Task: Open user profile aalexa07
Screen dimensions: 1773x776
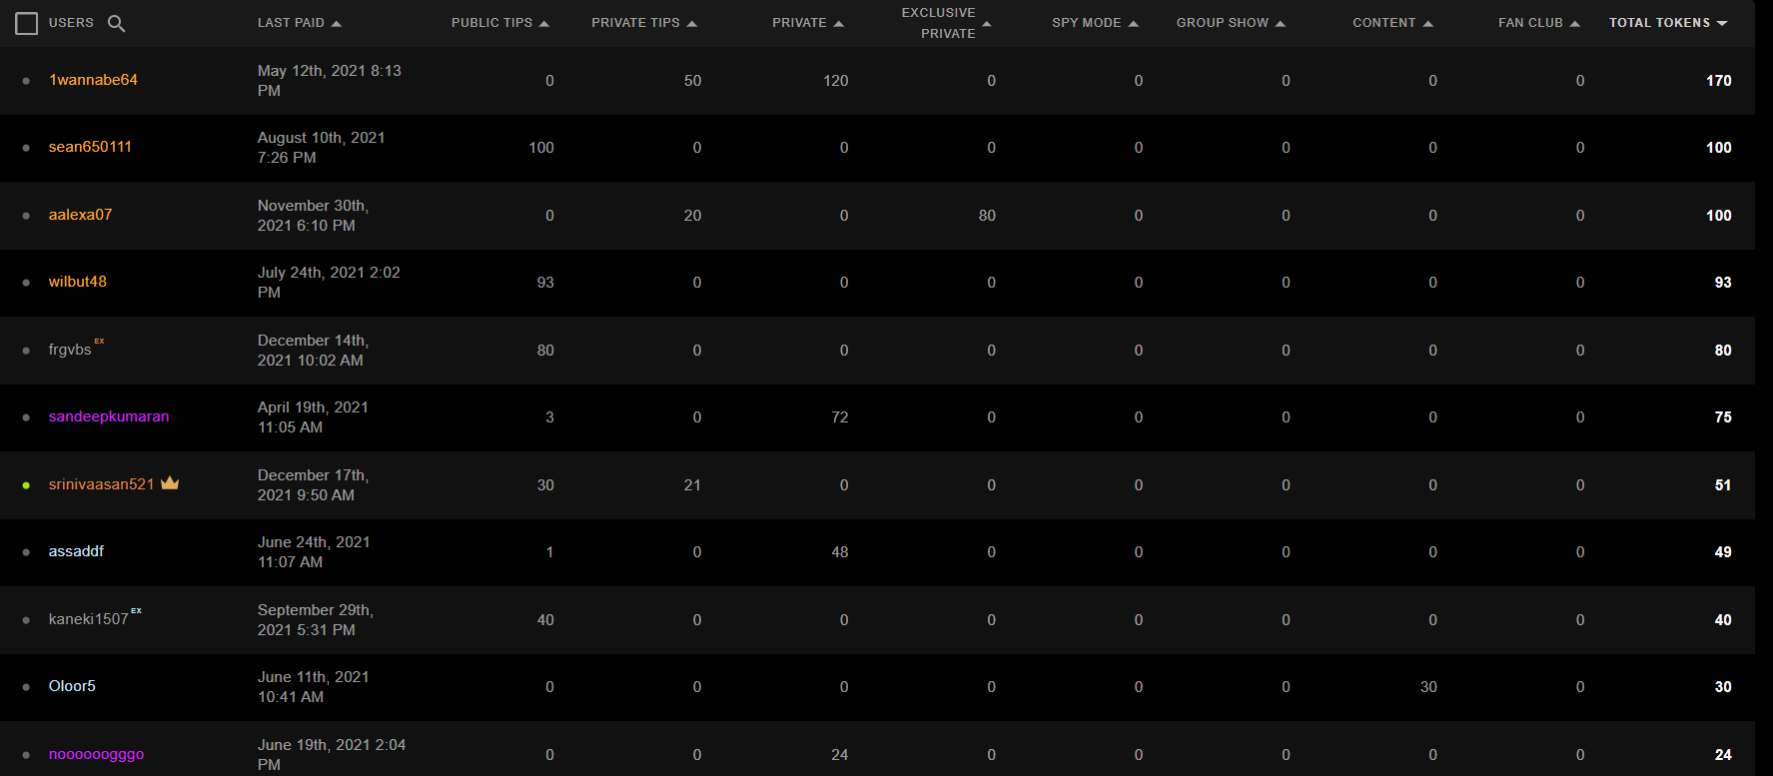Action: [x=80, y=215]
